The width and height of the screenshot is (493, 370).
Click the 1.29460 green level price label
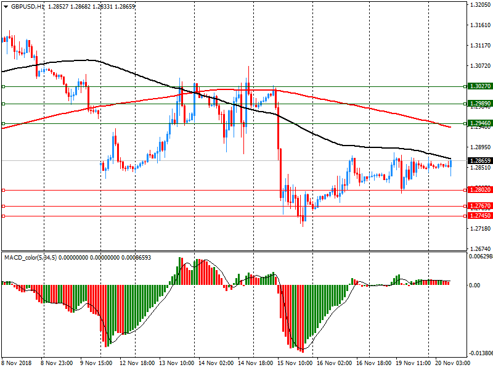pos(480,123)
